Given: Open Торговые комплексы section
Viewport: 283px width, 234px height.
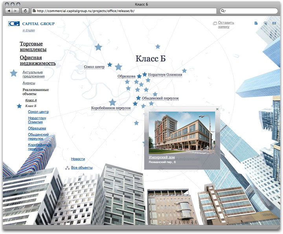Looking at the screenshot, I should coord(33,46).
